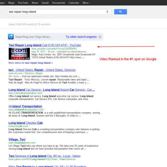
Task: Open Maps in the top navigation bar
Action: [x=11, y=3]
